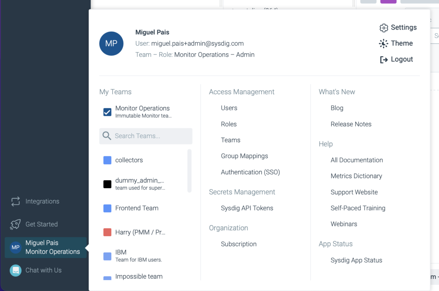Open Get Started rocket icon in sidebar

(x=15, y=224)
